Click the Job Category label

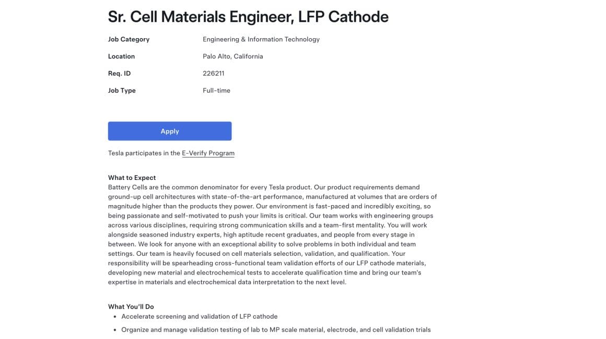pos(129,39)
